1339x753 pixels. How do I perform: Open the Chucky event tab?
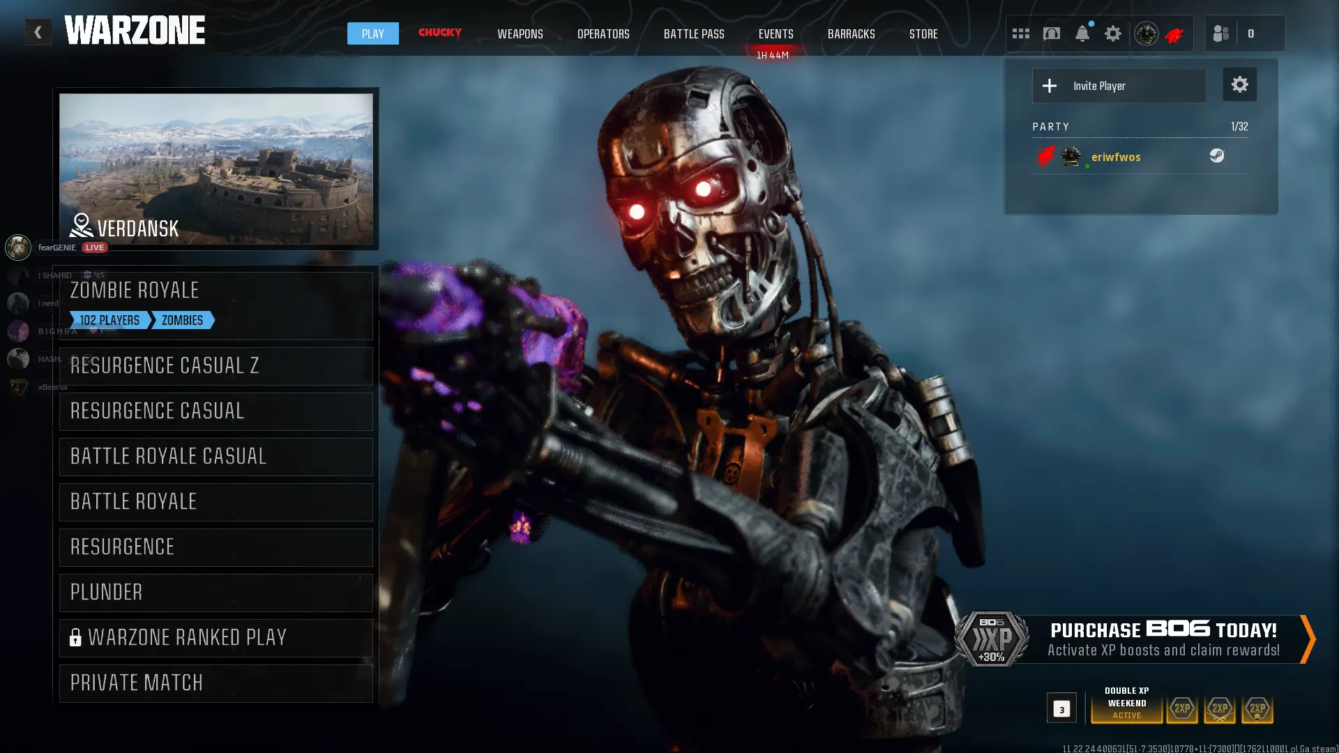(x=439, y=33)
